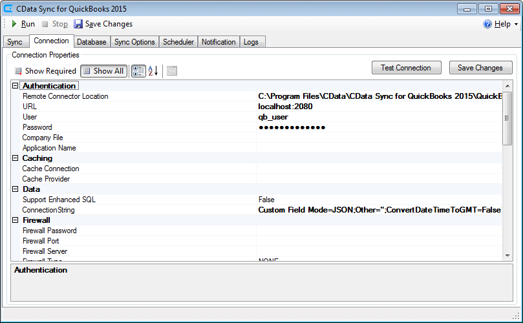523x323 pixels.
Task: Toggle Show All properties filter
Action: coord(103,71)
